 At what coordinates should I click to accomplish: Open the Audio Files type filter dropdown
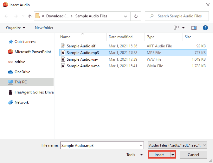click(177, 145)
